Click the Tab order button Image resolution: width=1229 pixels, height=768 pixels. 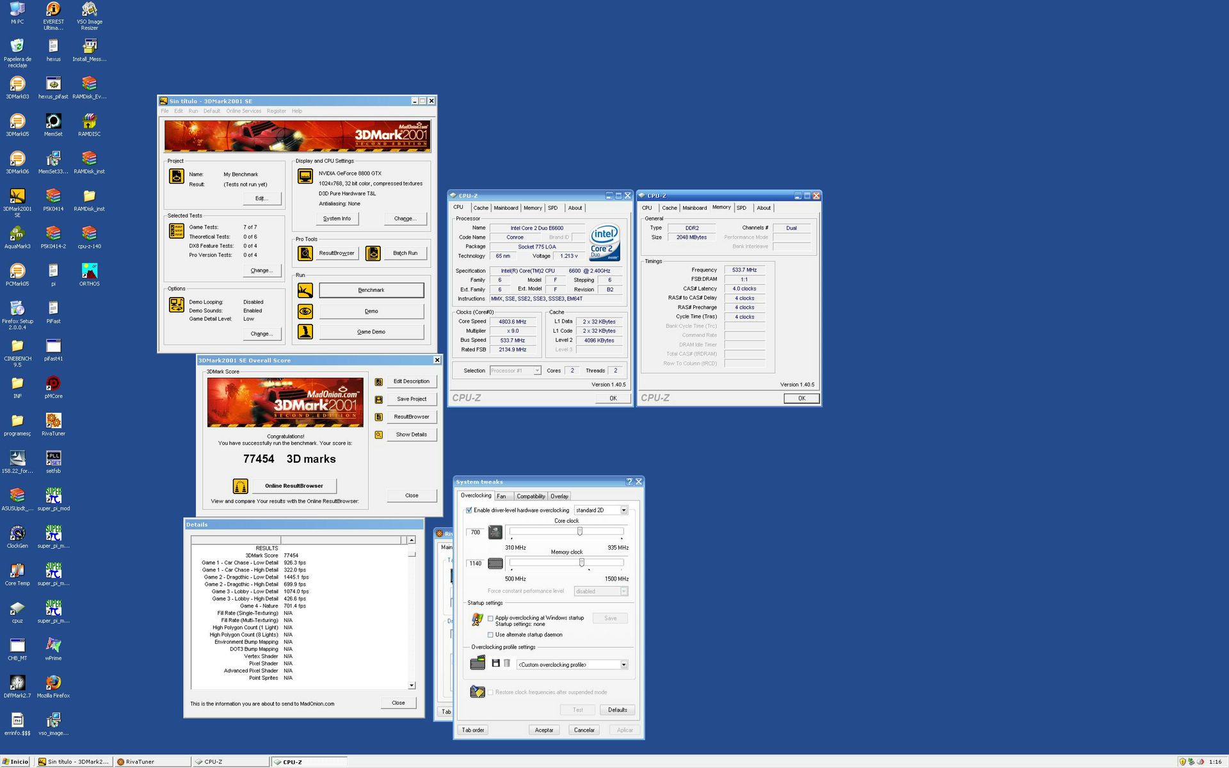pyautogui.click(x=473, y=731)
